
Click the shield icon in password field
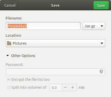(x=101, y=72)
